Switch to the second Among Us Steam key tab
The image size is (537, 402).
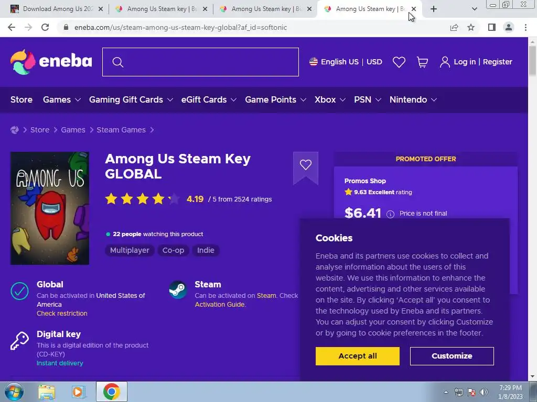[161, 9]
